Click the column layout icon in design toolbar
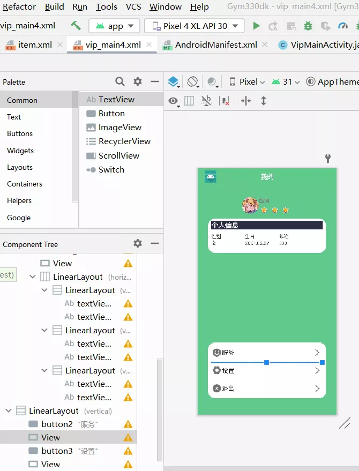Screen dimensions: 359x471 189,101
